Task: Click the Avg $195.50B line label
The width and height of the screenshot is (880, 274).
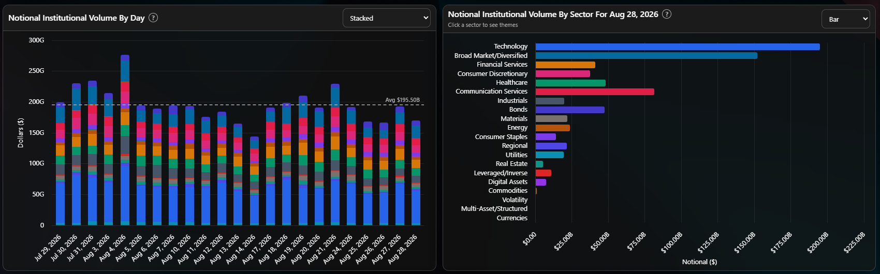Action: click(402, 100)
